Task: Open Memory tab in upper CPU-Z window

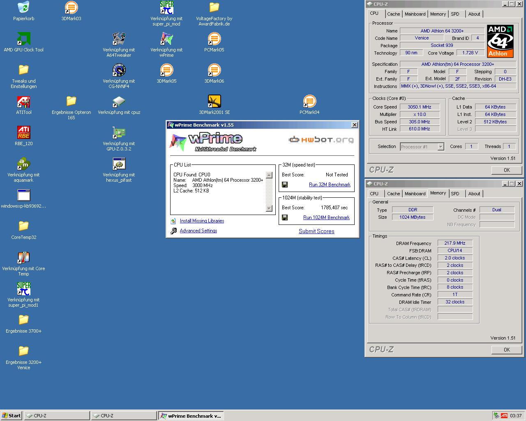Action: [x=438, y=14]
